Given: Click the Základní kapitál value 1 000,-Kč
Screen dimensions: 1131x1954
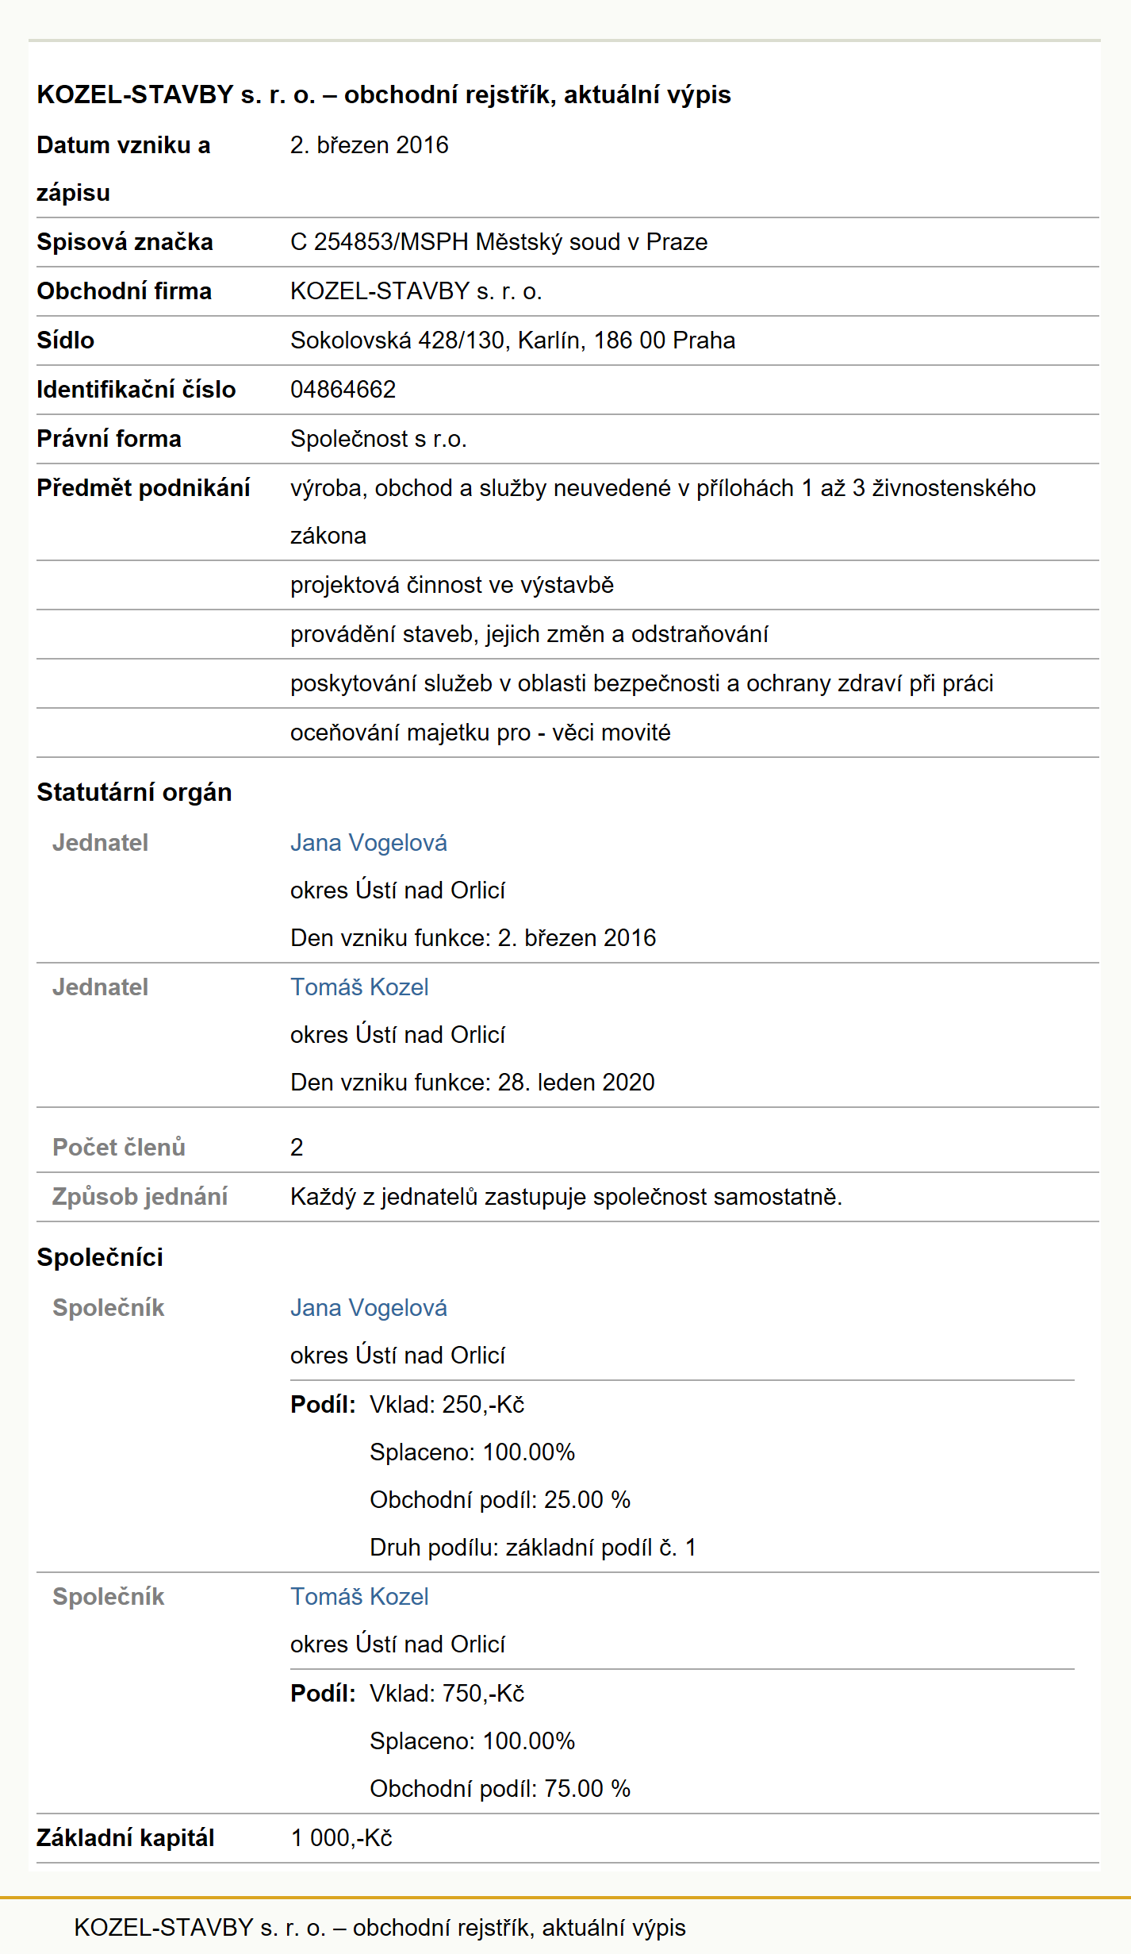Looking at the screenshot, I should tap(341, 1837).
